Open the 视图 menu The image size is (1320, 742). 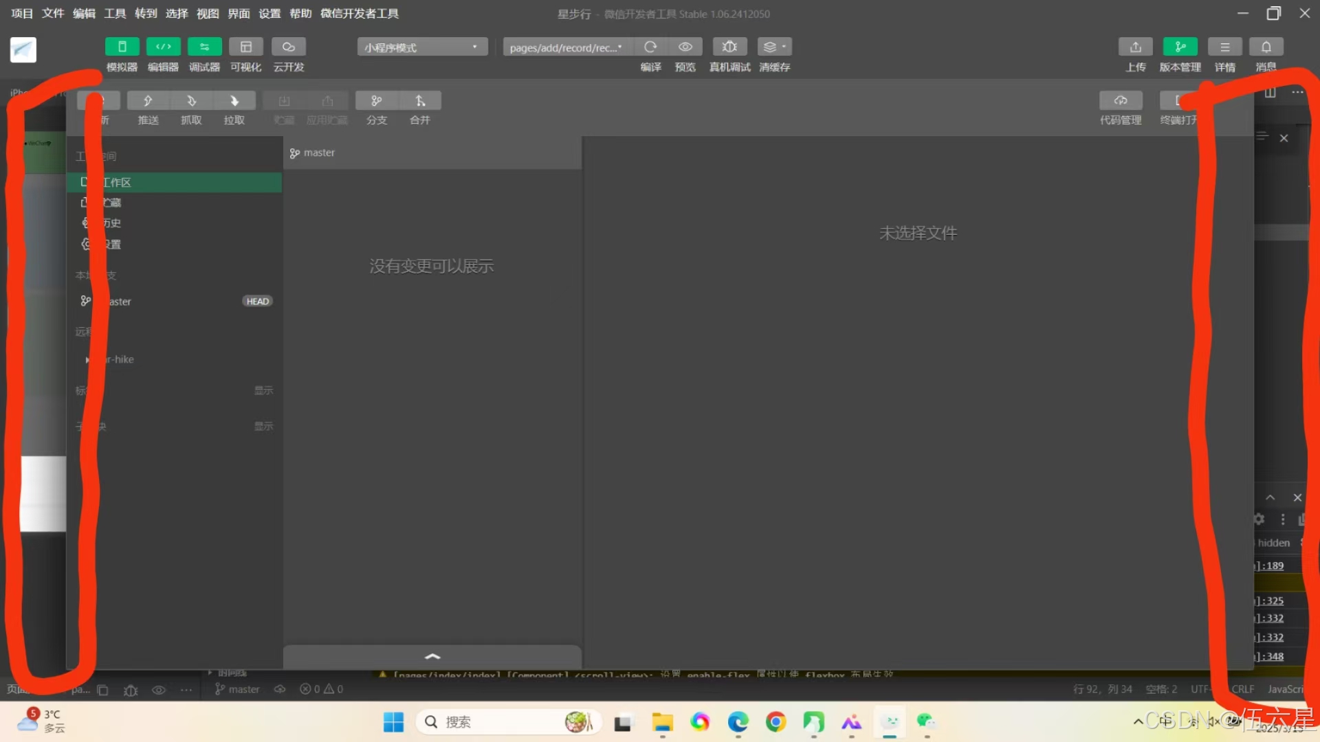208,14
